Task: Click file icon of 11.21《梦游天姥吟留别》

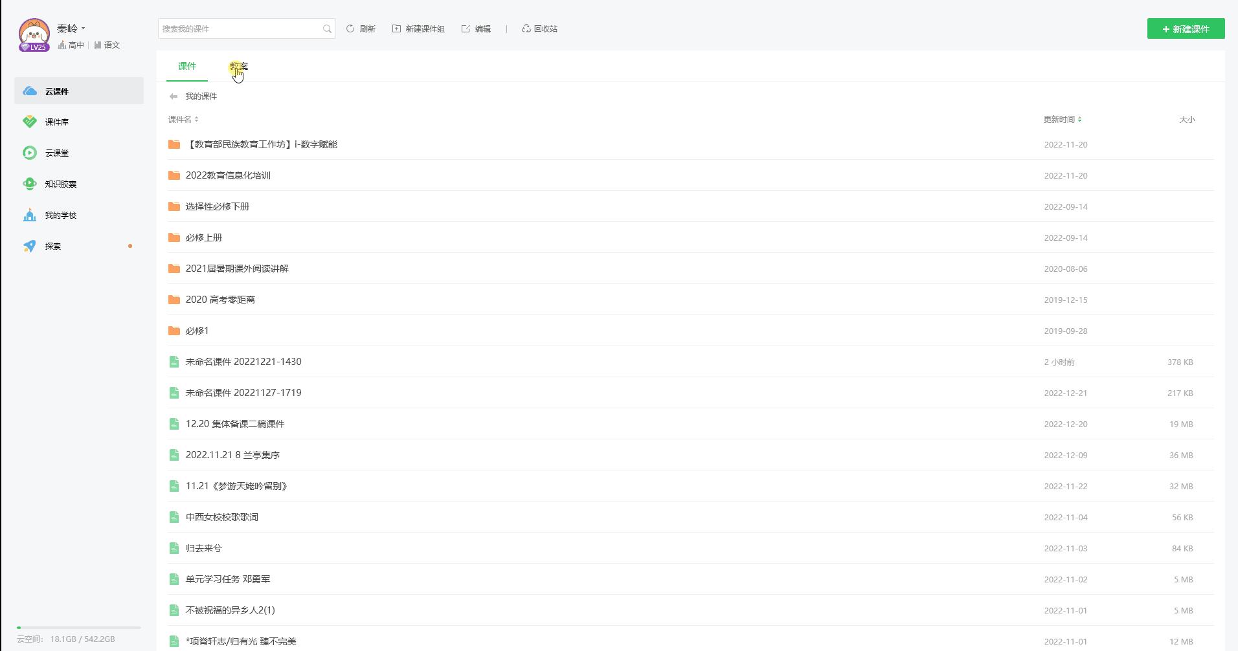Action: (x=174, y=486)
